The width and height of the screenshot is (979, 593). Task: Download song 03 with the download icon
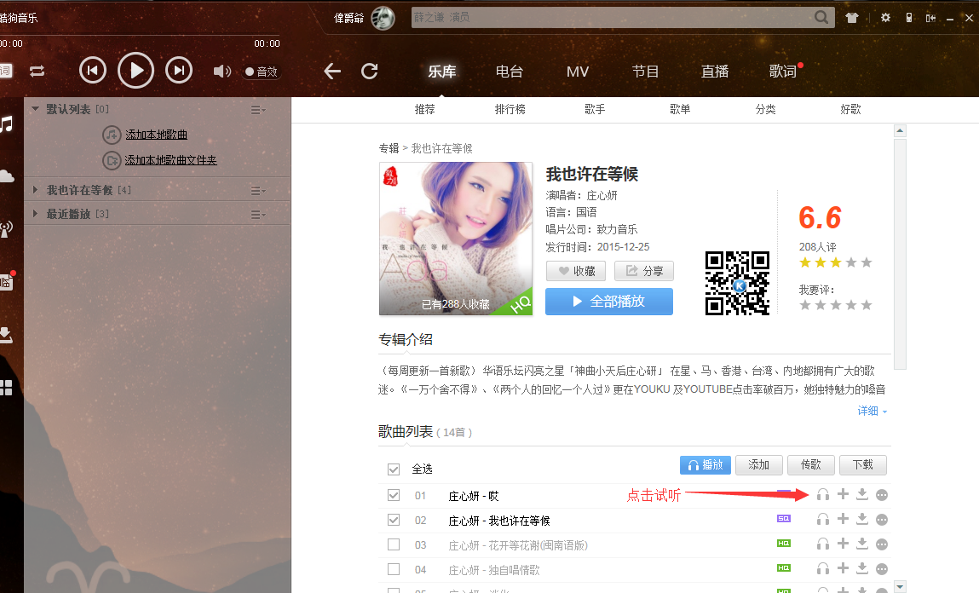point(862,544)
